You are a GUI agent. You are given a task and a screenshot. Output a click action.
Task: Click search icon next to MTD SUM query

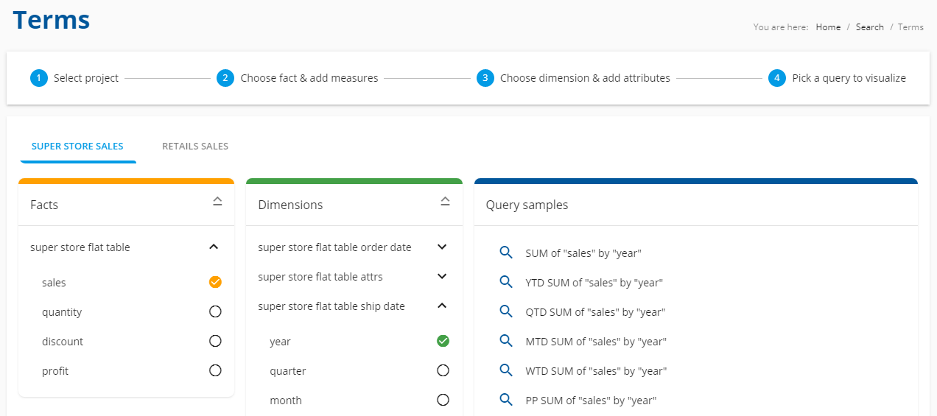pos(506,341)
